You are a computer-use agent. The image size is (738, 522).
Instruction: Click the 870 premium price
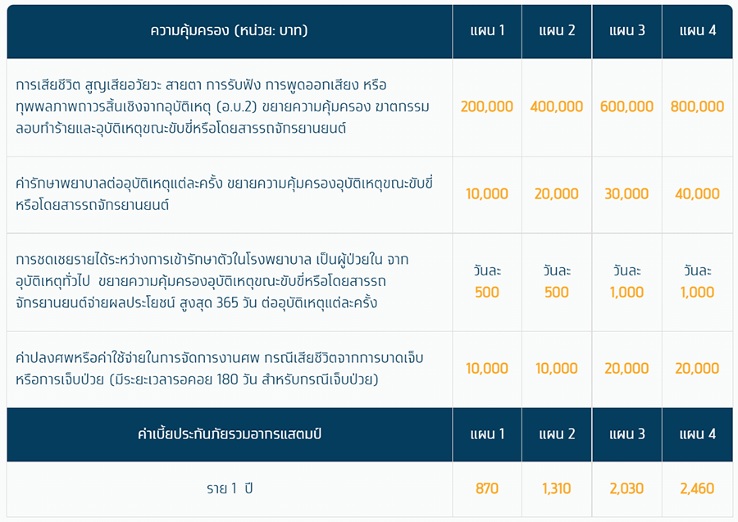pyautogui.click(x=487, y=488)
